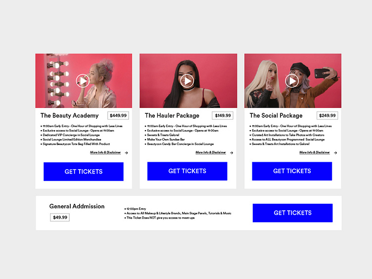The image size is (372, 279).
Task: Get tickets for The Hauler Package
Action: [x=187, y=171]
